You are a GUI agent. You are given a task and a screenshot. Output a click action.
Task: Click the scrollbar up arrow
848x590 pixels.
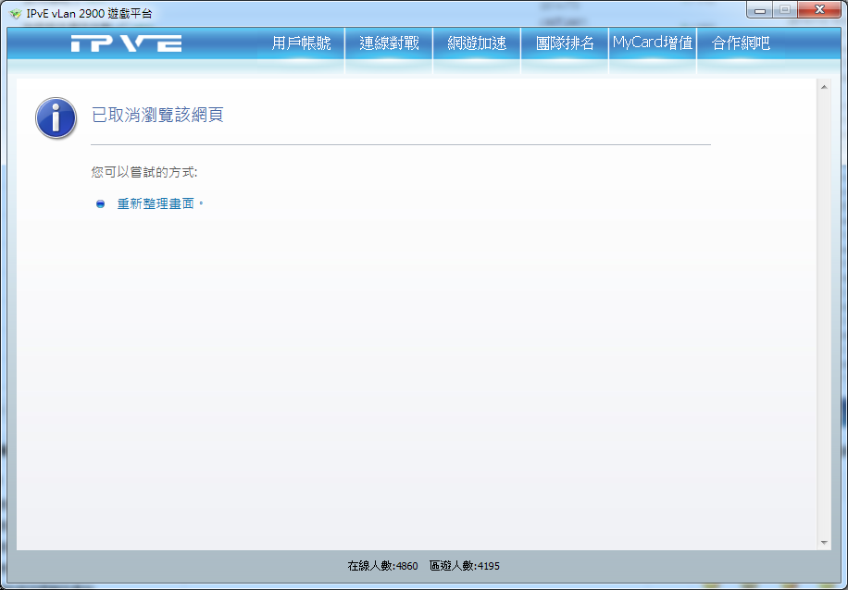tap(824, 87)
